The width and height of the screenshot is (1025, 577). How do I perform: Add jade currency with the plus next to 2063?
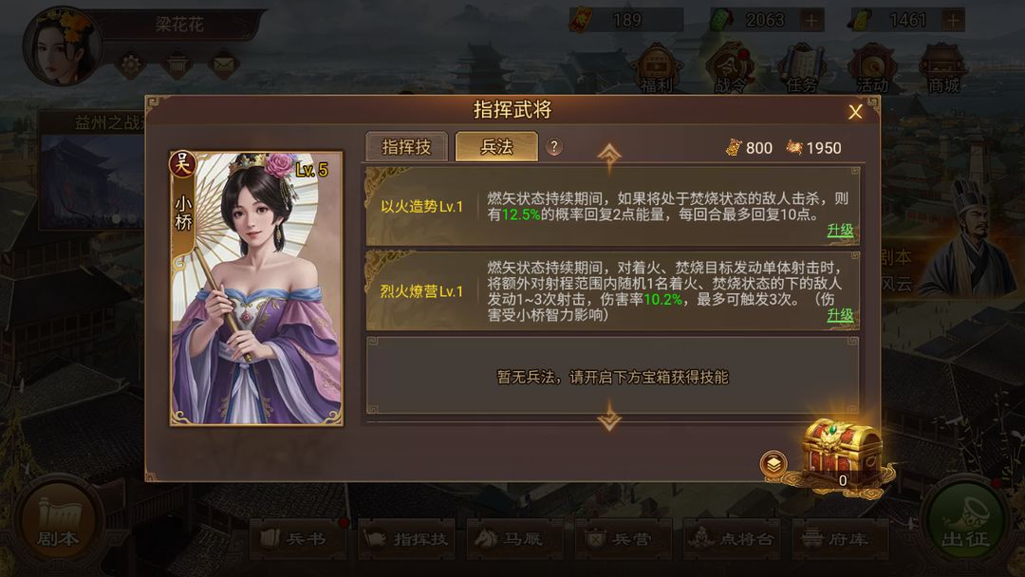point(811,21)
